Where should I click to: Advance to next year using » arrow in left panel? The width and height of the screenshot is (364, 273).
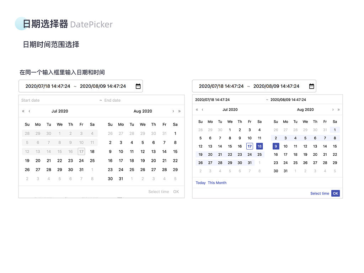pos(180,111)
